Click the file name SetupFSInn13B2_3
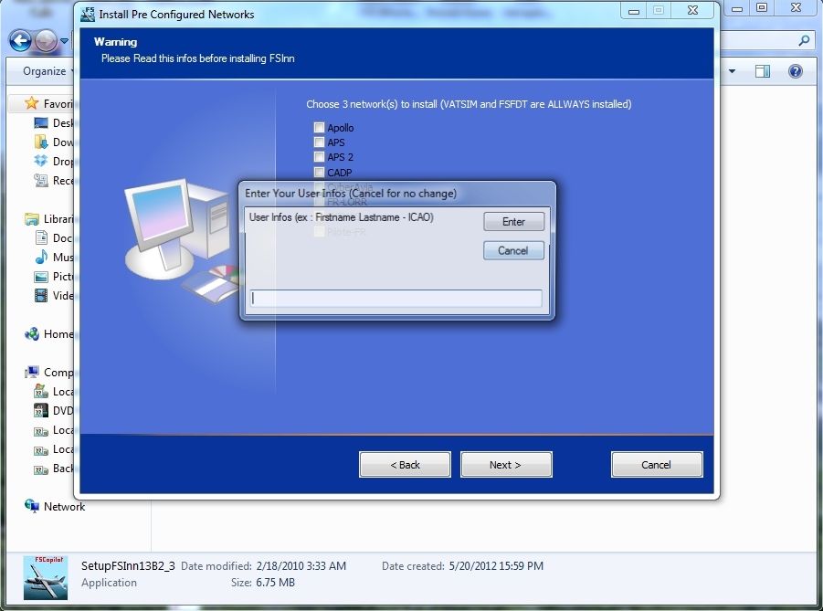Image resolution: width=823 pixels, height=611 pixels. click(x=128, y=566)
